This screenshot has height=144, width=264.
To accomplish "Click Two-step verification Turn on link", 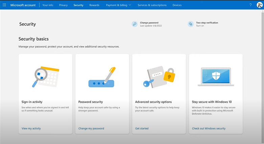I will 200,26.
